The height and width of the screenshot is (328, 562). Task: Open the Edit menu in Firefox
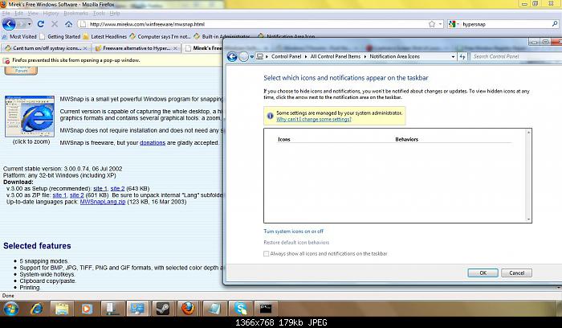coord(18,14)
